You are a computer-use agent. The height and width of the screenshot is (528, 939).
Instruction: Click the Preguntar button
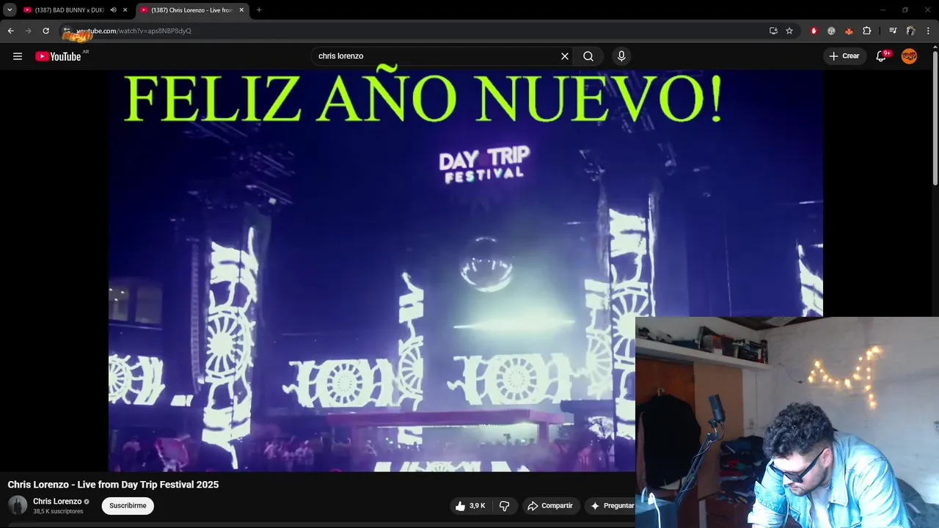point(610,506)
